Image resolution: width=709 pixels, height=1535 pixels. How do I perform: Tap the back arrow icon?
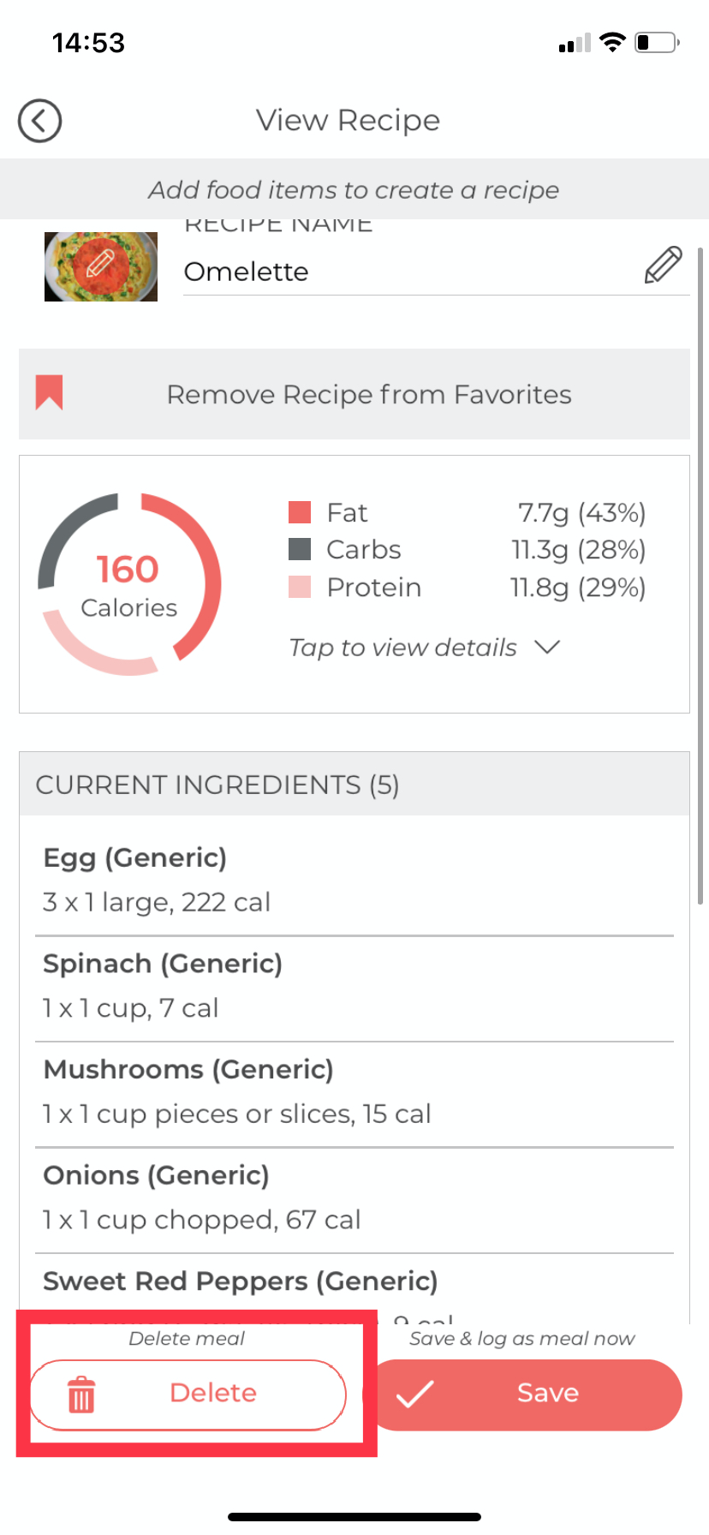39,121
